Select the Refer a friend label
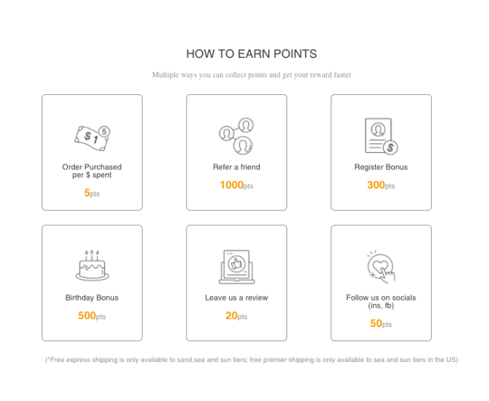Image resolution: width=489 pixels, height=401 pixels. (x=236, y=167)
